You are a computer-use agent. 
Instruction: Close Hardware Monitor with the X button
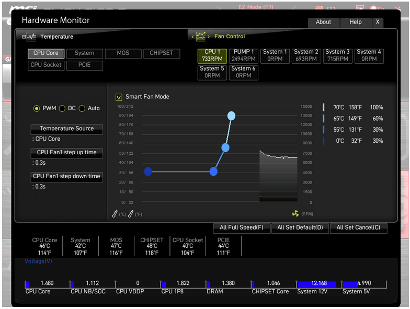coord(378,22)
